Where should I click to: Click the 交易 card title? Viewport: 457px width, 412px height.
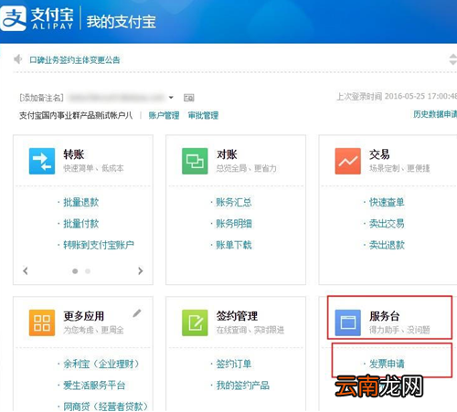pyautogui.click(x=379, y=154)
